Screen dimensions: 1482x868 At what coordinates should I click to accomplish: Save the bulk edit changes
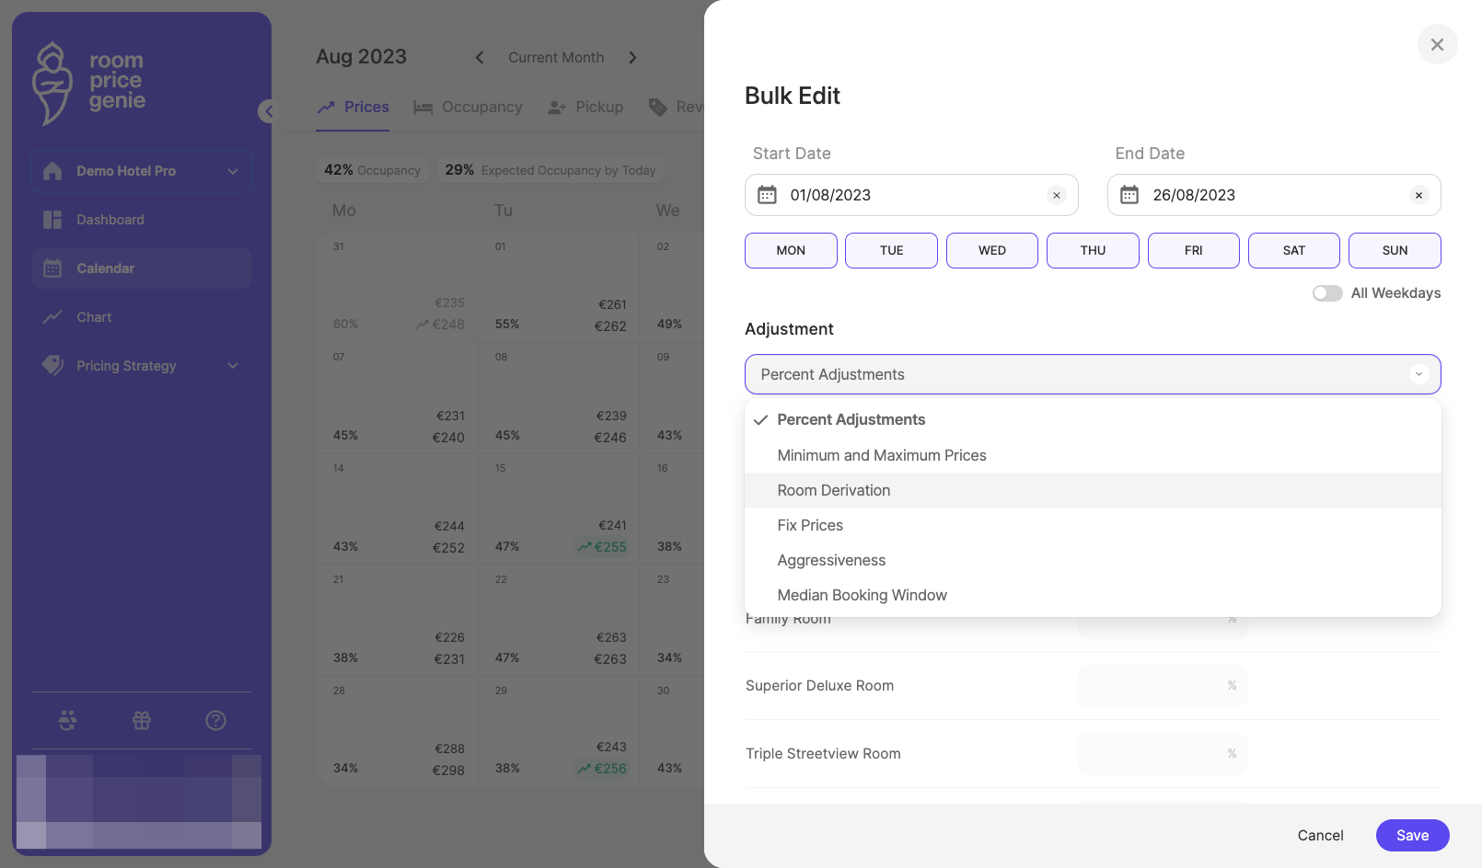coord(1412,835)
